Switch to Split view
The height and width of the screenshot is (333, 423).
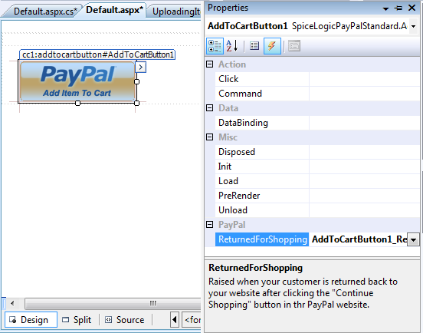[x=77, y=320]
